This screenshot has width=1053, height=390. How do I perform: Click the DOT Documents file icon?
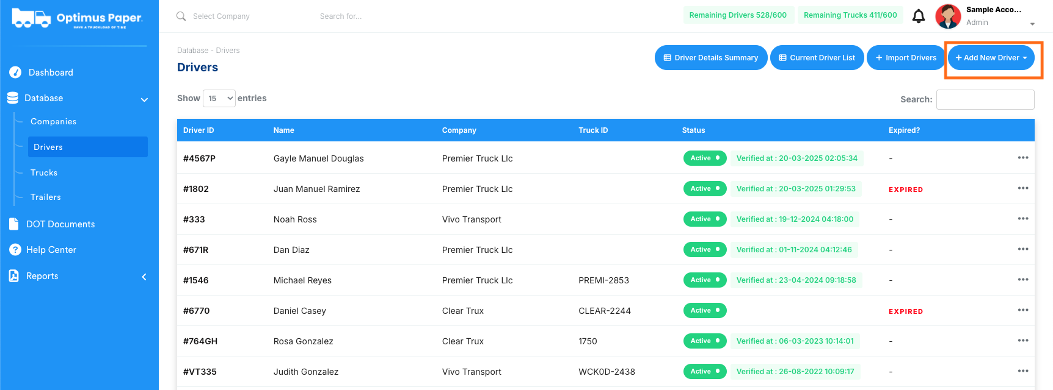click(14, 224)
